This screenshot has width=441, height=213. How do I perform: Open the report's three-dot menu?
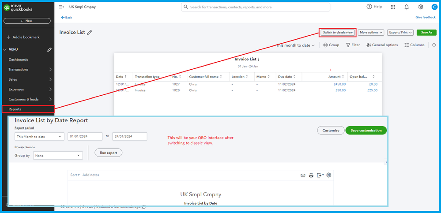tap(259, 59)
